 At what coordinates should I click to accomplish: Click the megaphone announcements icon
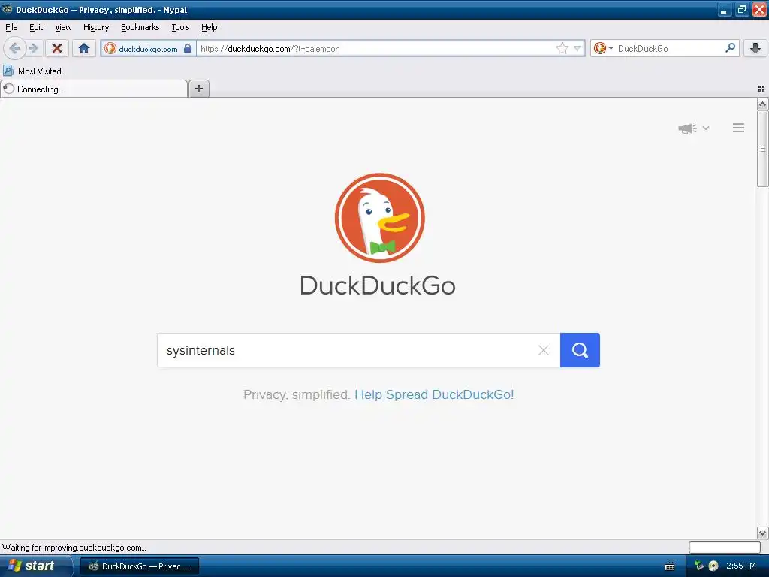688,128
